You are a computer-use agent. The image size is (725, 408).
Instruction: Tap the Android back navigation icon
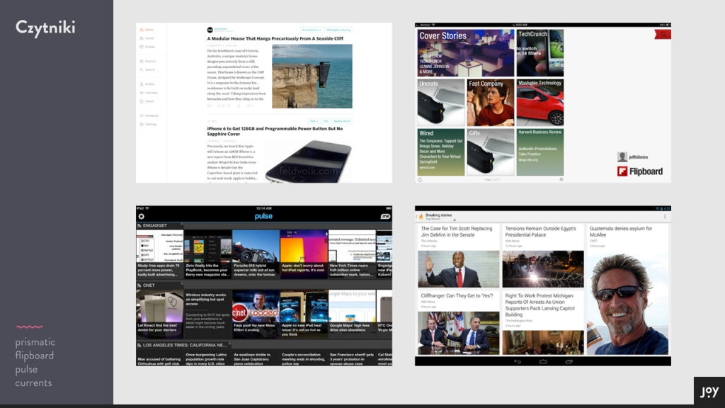tap(518, 361)
